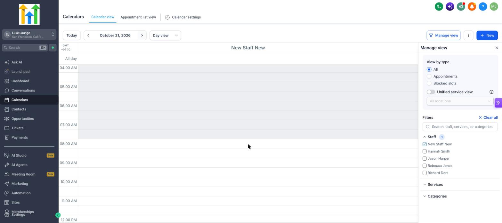The height and width of the screenshot is (223, 502).
Task: Click the megaphone announcements icon
Action: (x=461, y=6)
